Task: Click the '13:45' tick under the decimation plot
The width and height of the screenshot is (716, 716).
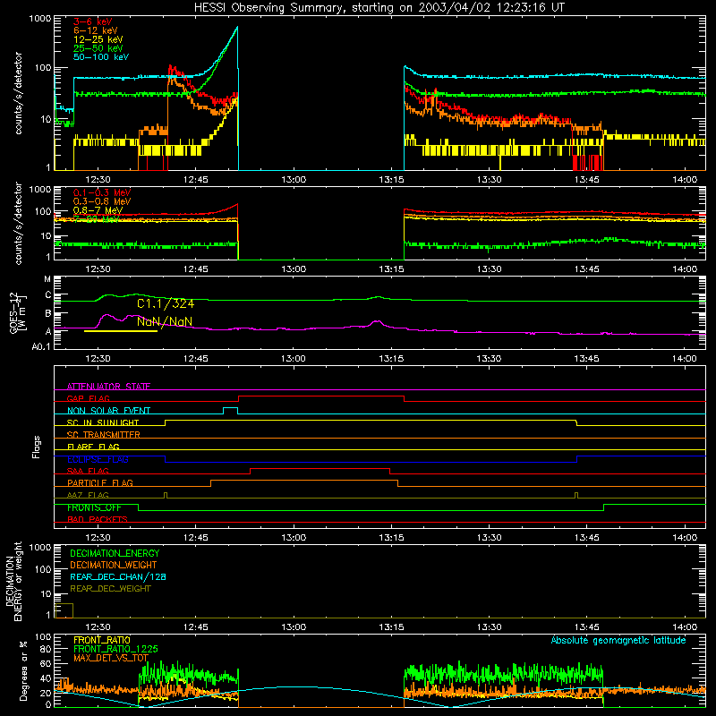Action: pos(586,627)
